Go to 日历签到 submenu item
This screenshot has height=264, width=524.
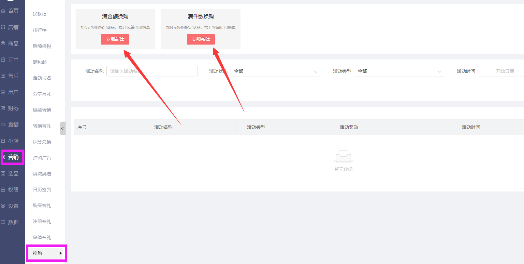tap(42, 190)
